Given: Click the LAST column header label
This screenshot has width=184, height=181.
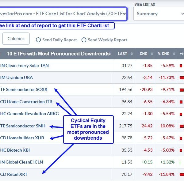Looking at the screenshot, I should tap(122, 54).
